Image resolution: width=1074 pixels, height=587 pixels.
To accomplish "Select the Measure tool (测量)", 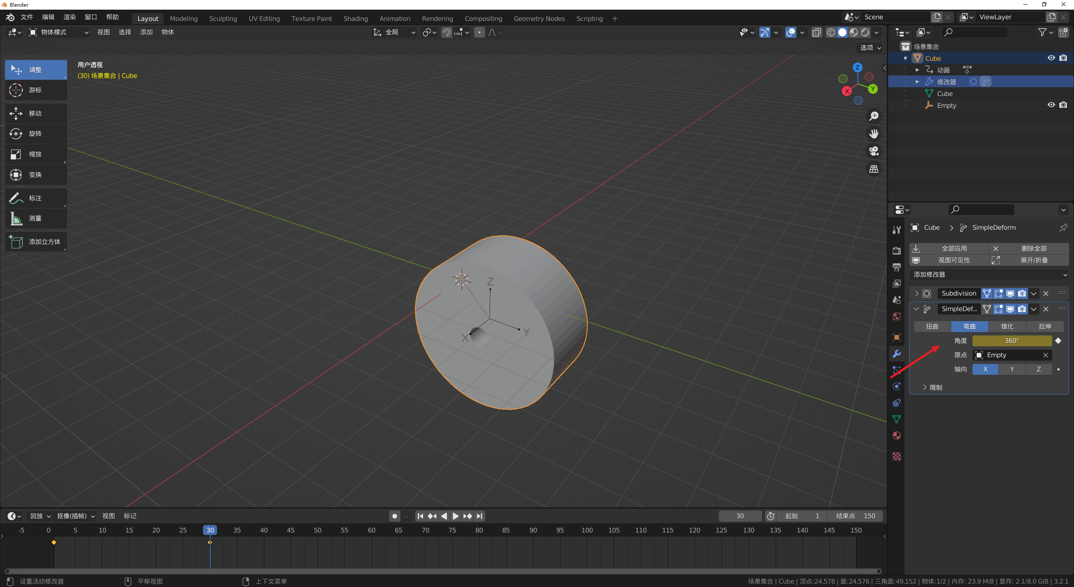I will [35, 218].
